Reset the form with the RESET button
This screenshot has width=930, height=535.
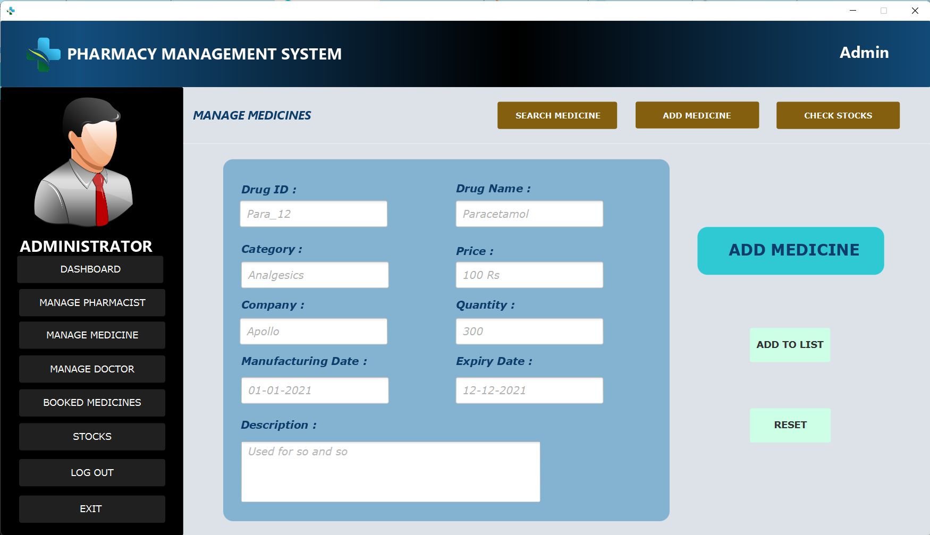[790, 425]
